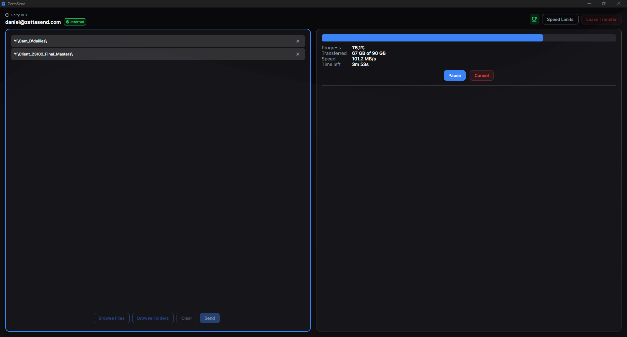The image size is (627, 337).
Task: Click the 3m 53s time left value
Action: [x=360, y=64]
